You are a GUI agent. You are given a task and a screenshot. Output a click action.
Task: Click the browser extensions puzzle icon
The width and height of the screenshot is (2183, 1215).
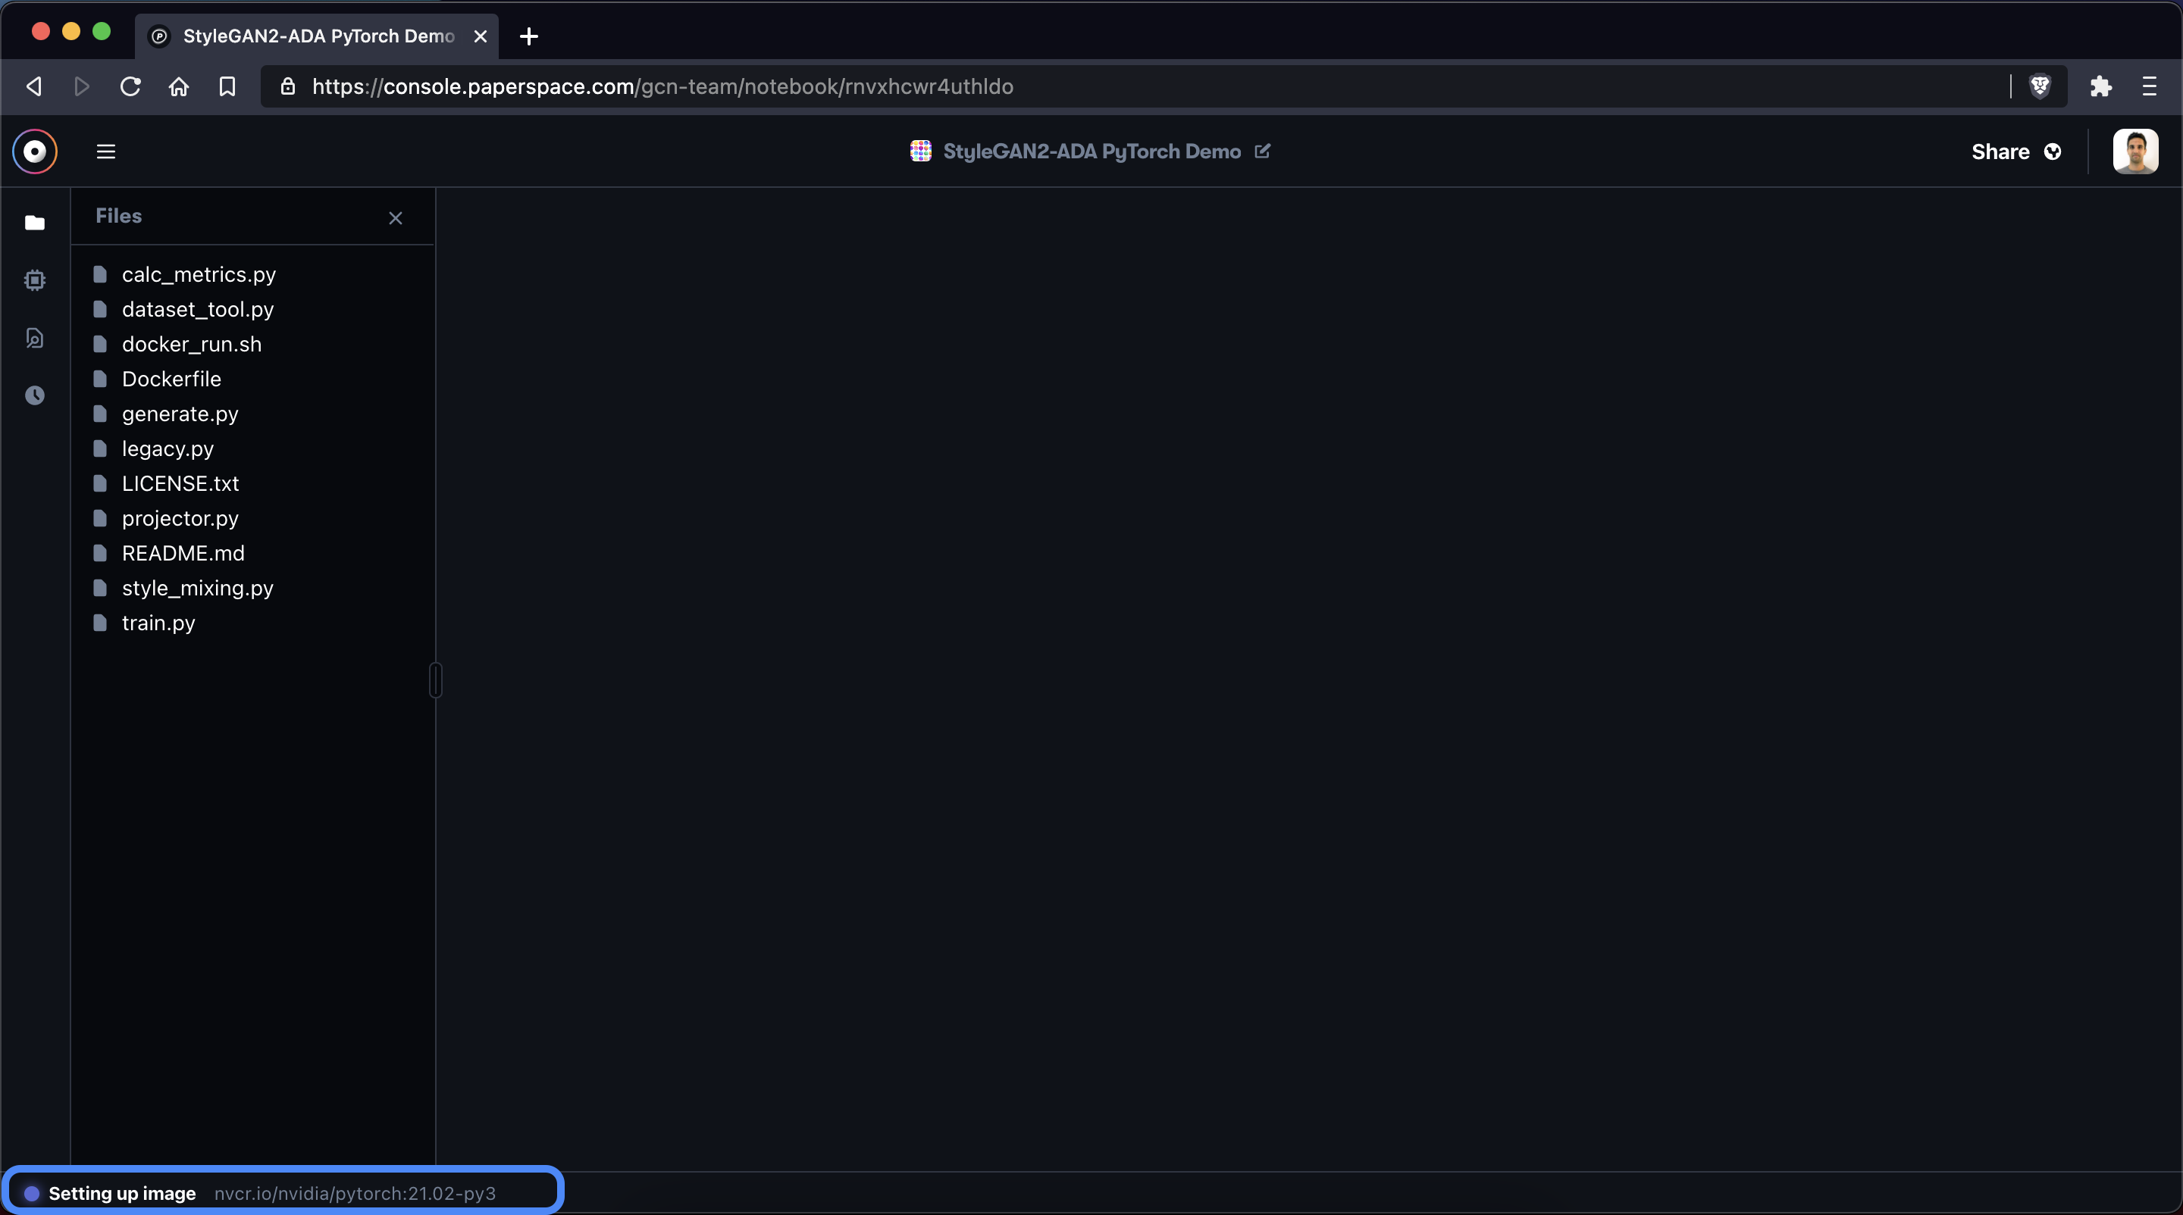(x=2101, y=86)
